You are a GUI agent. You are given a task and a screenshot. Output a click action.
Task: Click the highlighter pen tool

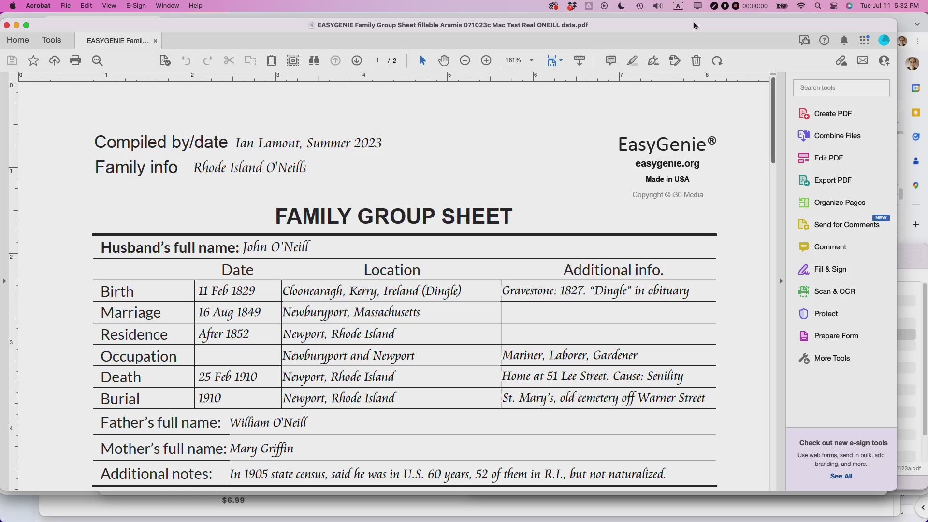(632, 61)
